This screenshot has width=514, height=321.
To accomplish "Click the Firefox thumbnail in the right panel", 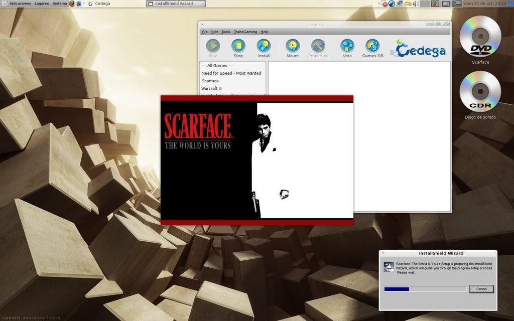I will click(435, 4).
